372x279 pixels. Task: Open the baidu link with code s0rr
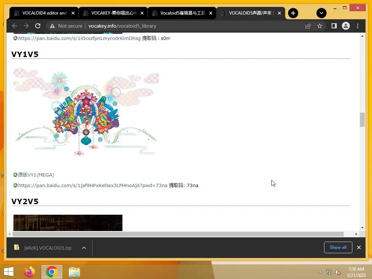click(x=79, y=38)
